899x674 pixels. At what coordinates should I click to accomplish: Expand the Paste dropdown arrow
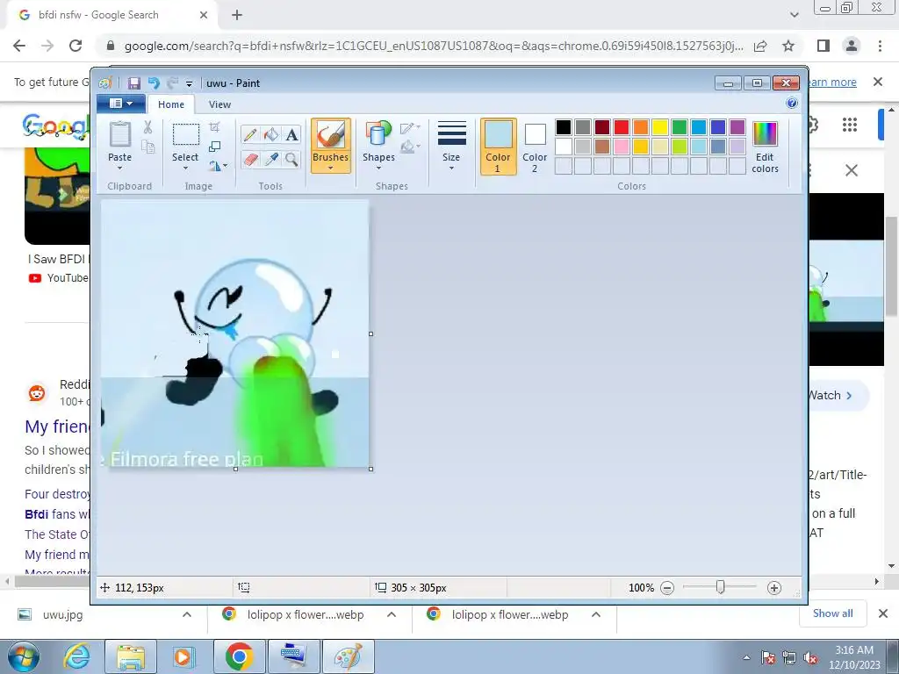[119, 168]
